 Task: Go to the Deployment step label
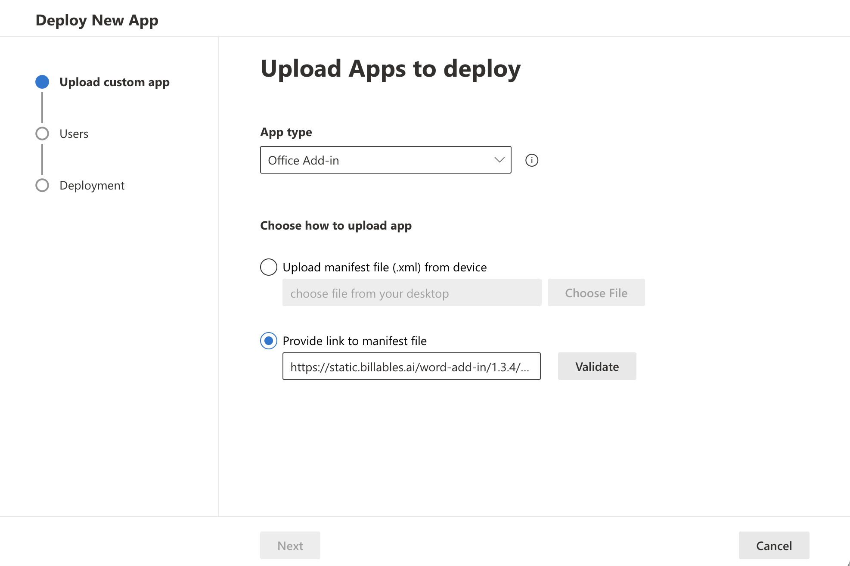pos(92,186)
